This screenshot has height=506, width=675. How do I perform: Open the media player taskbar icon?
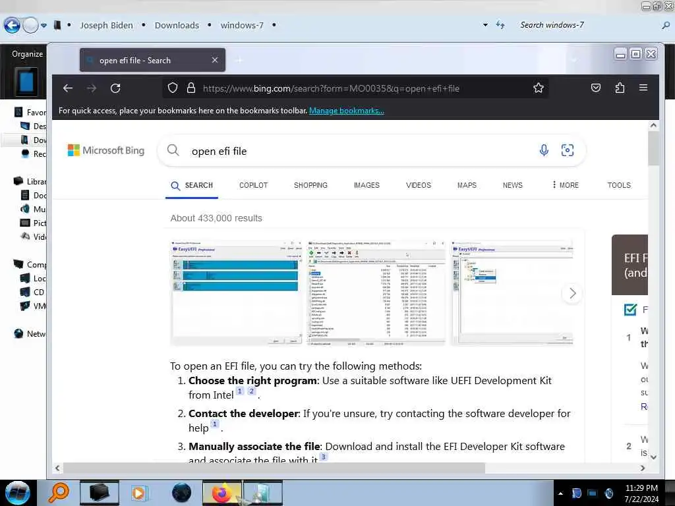tap(138, 493)
